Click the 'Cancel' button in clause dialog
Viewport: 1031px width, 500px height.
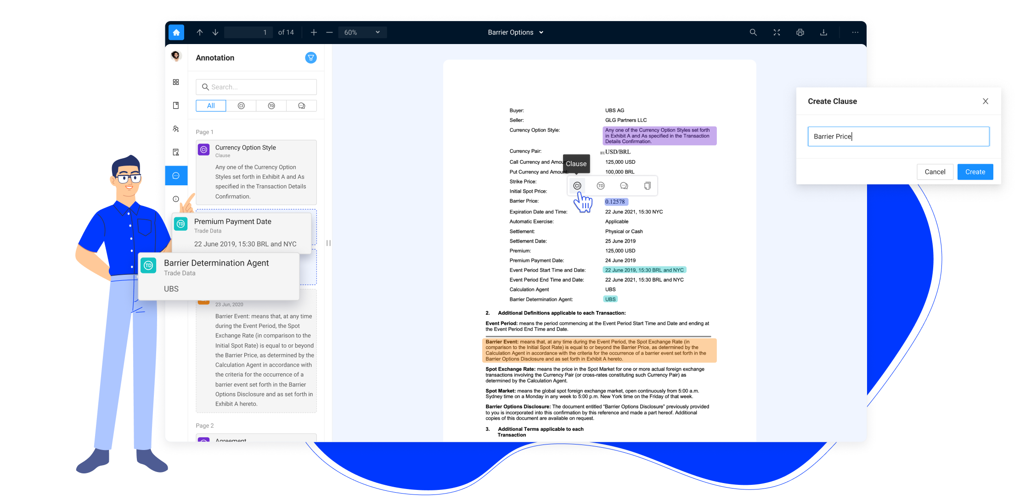click(x=935, y=172)
